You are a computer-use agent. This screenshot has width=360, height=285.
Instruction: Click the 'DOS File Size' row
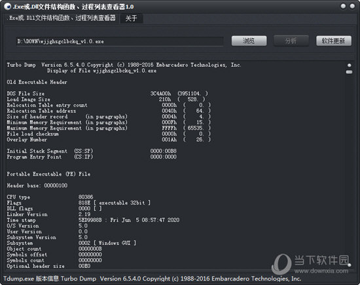click(x=107, y=94)
